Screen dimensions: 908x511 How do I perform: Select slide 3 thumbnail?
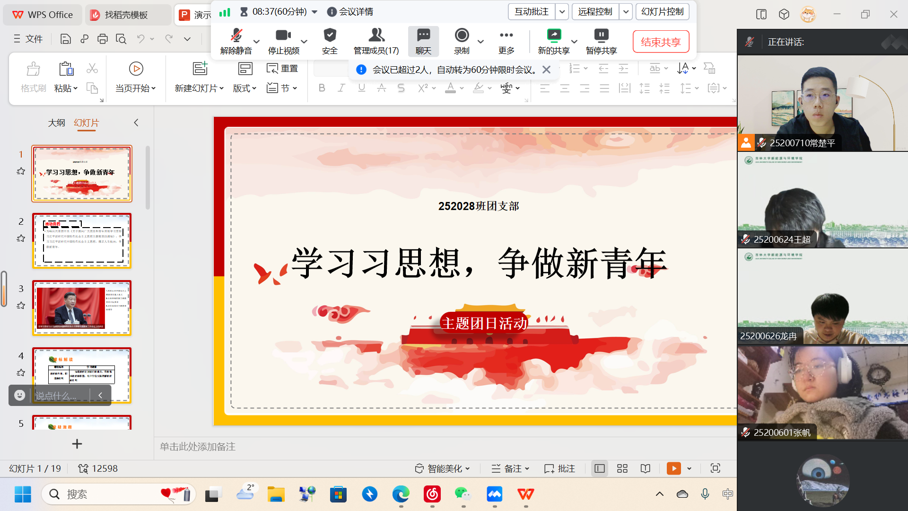82,308
